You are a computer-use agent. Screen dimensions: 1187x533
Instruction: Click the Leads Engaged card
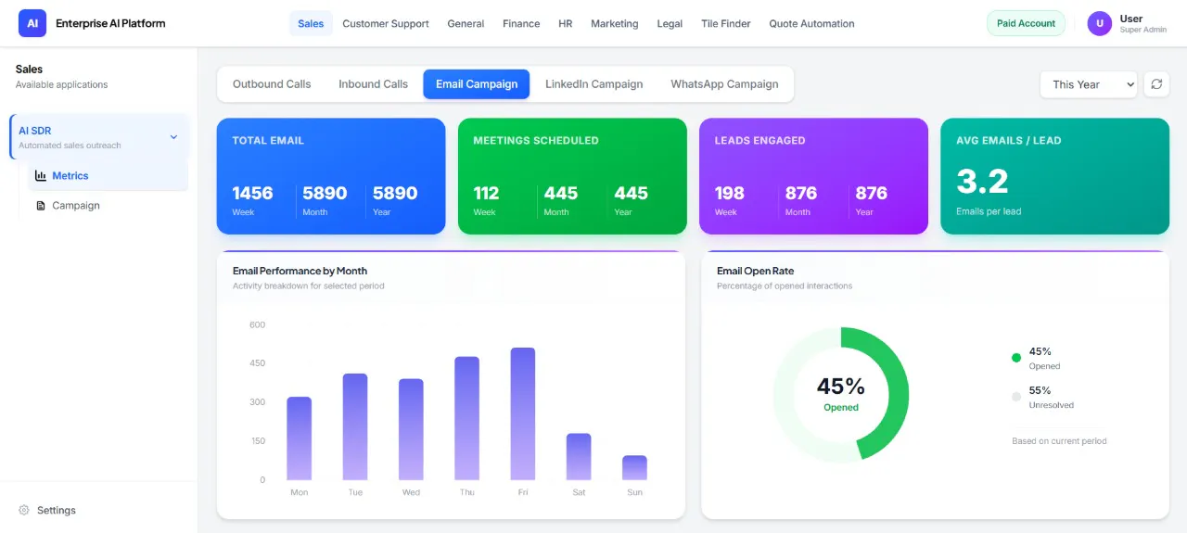tap(813, 176)
